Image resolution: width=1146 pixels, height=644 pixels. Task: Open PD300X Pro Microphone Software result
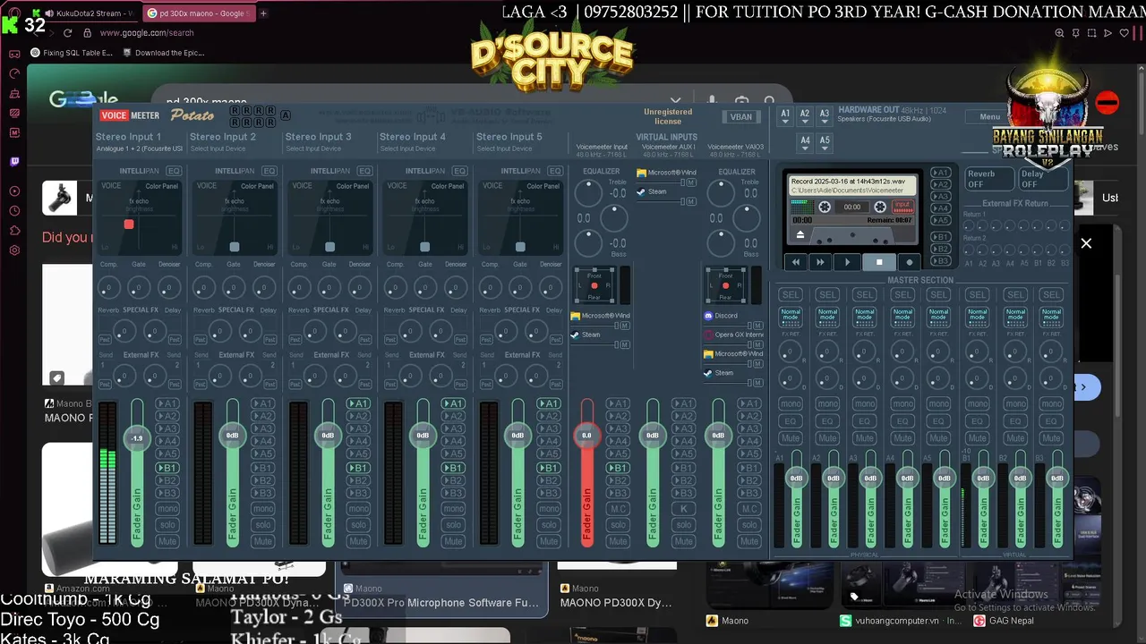(440, 603)
